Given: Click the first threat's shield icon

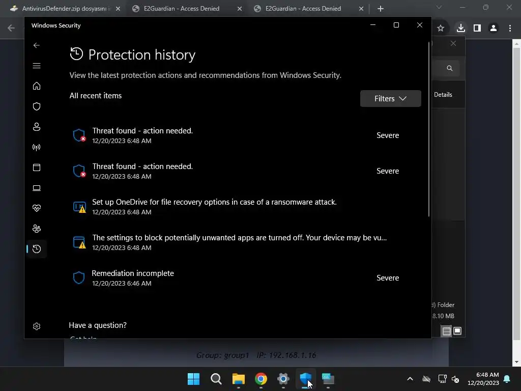Looking at the screenshot, I should point(79,135).
